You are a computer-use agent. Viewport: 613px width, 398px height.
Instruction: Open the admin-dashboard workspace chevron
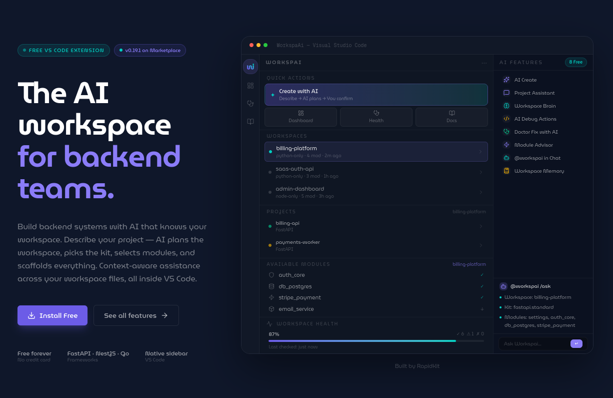click(x=480, y=193)
